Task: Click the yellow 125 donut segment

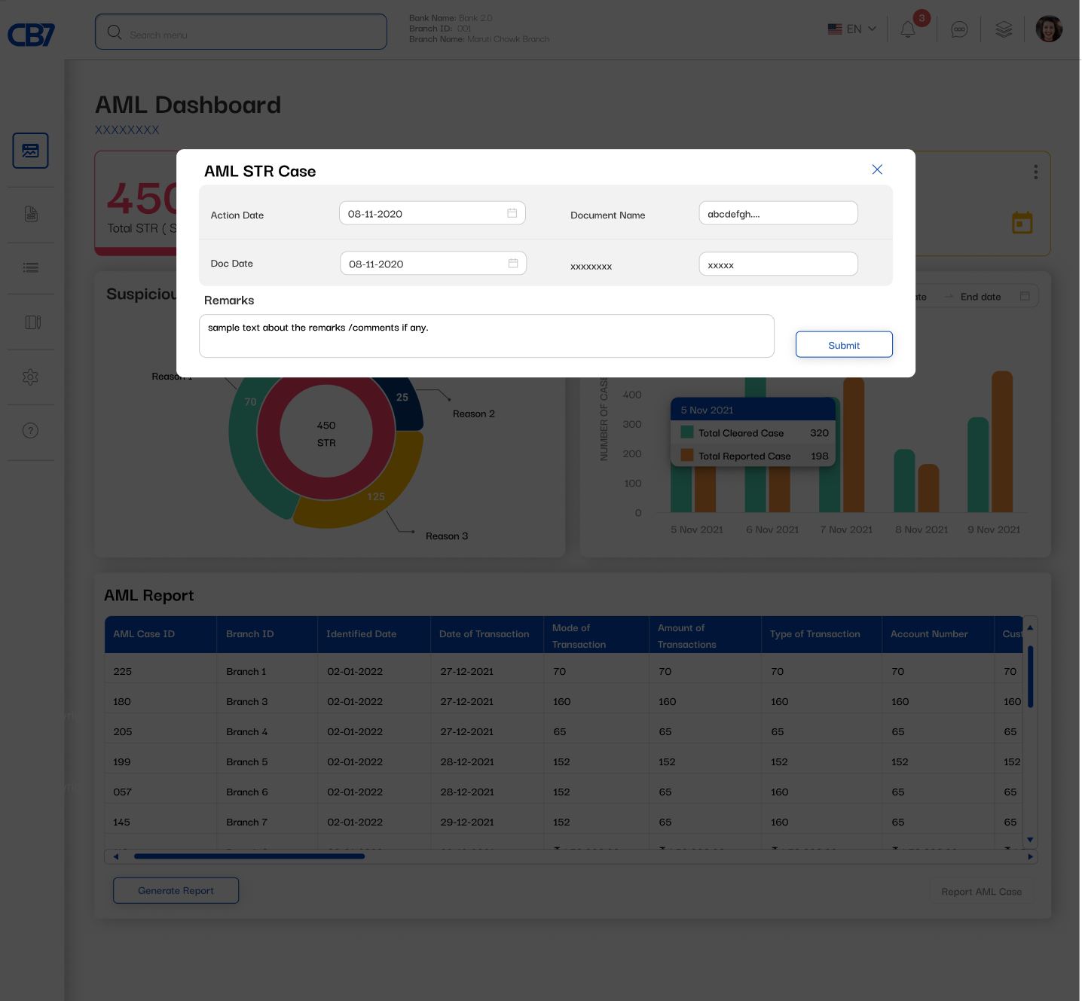Action: (369, 499)
